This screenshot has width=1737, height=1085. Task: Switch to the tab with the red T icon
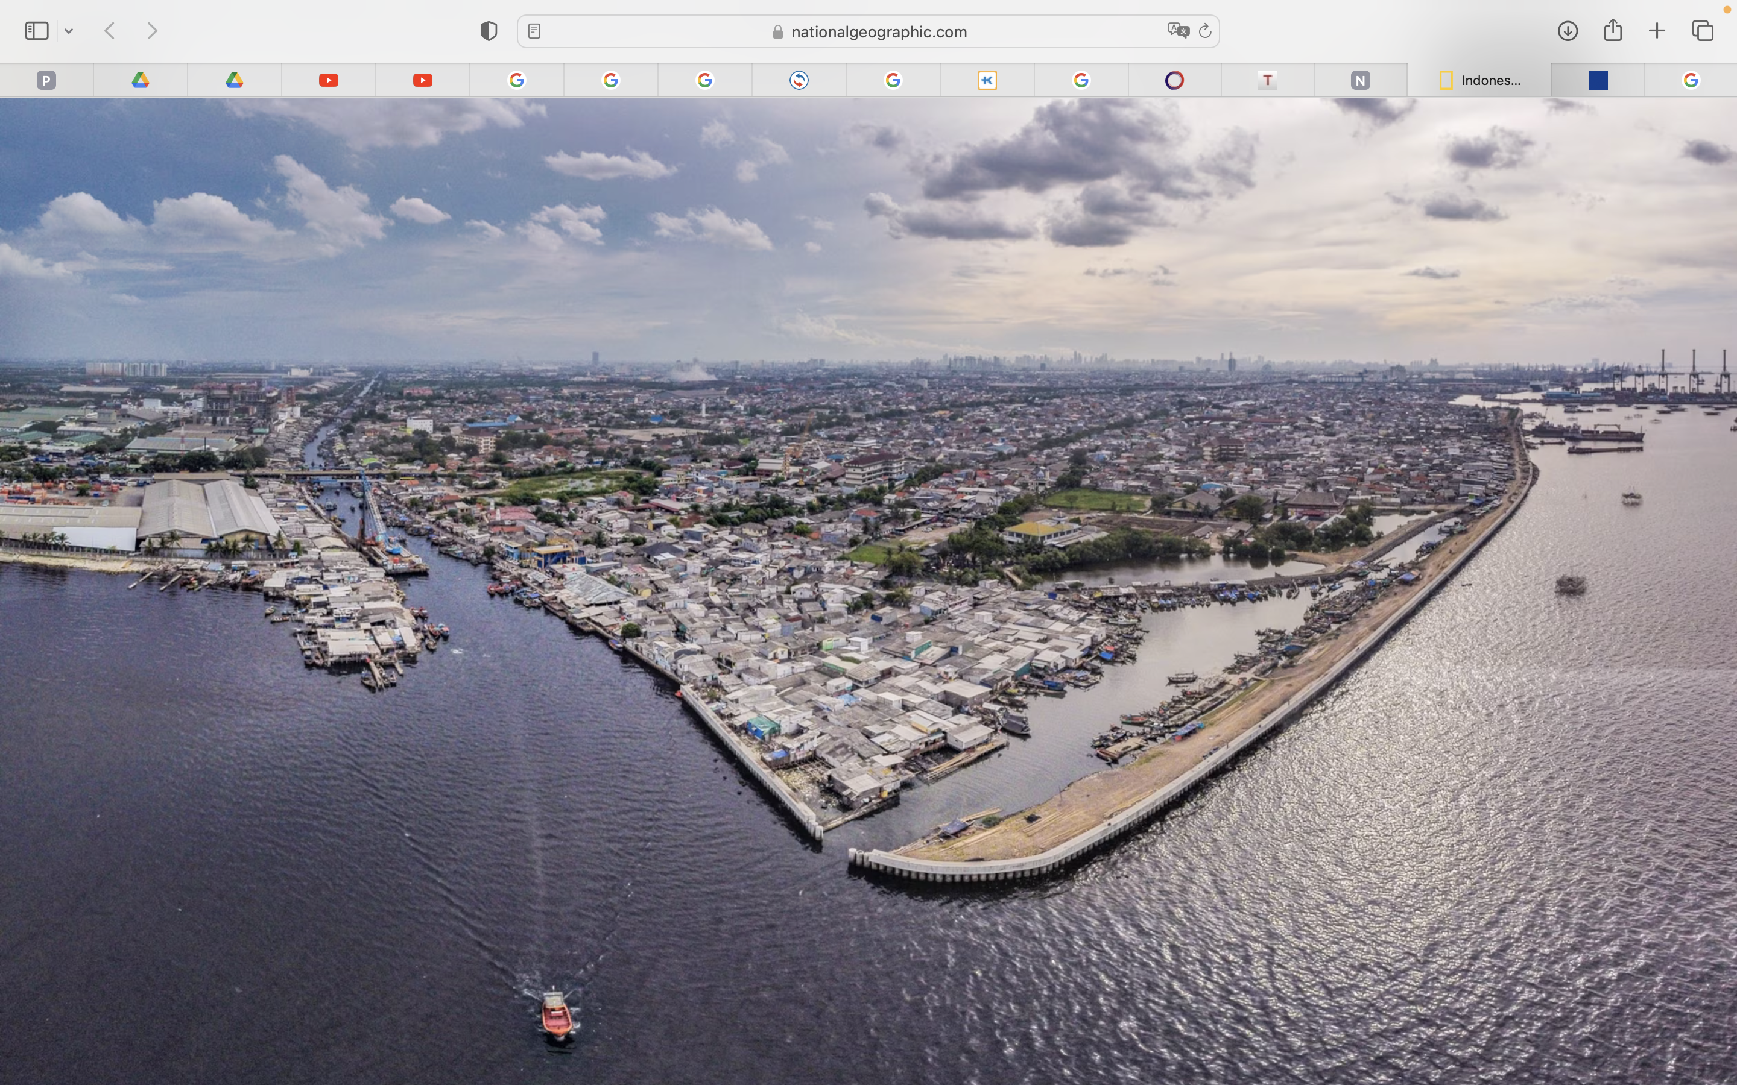coord(1268,80)
